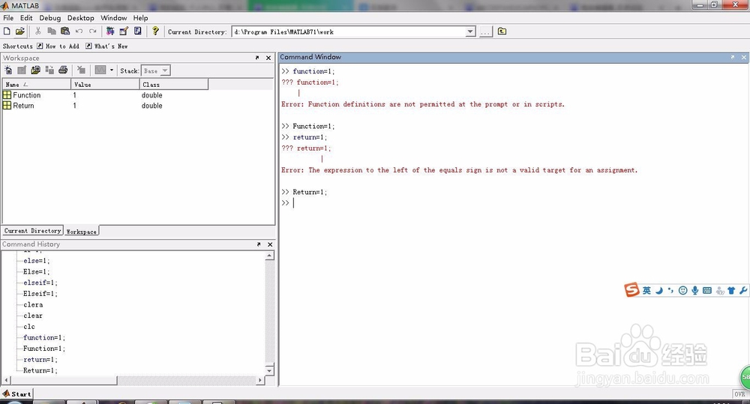Select 'clc' entry in Command History
Screen dimensions: 750x404
coord(29,327)
